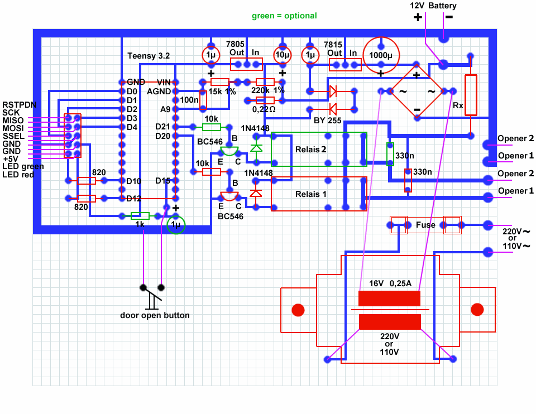Enable the green 10k optional resistor
Viewport: 536px width, 414px height.
tap(211, 127)
